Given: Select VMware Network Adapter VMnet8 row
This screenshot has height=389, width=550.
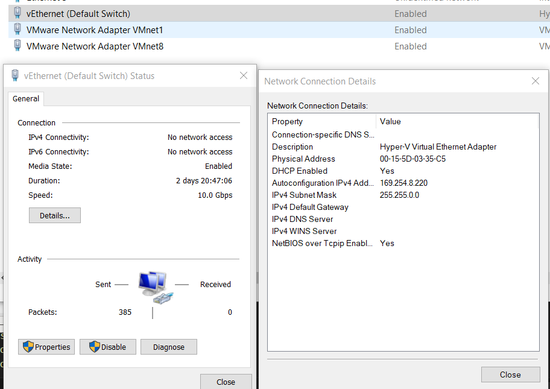Looking at the screenshot, I should pos(279,46).
